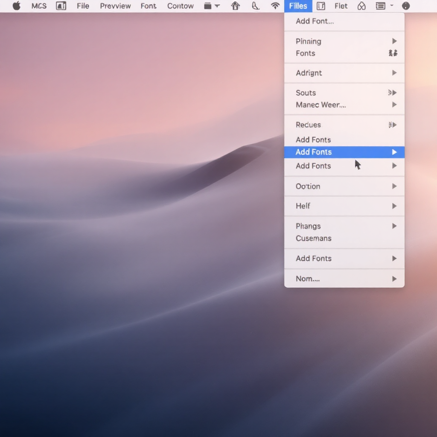This screenshot has height=437, width=437.
Task: Expand the Oo'tion submenu
Action: pyautogui.click(x=344, y=186)
